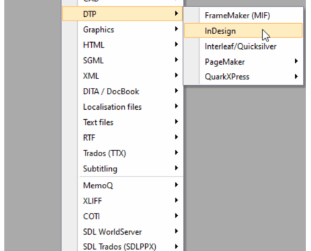
Task: Expand the Subtitling submenu arrow
Action: [177, 168]
